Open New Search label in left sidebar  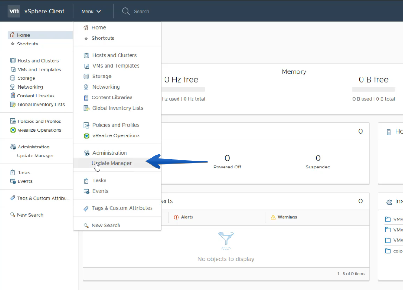click(30, 215)
